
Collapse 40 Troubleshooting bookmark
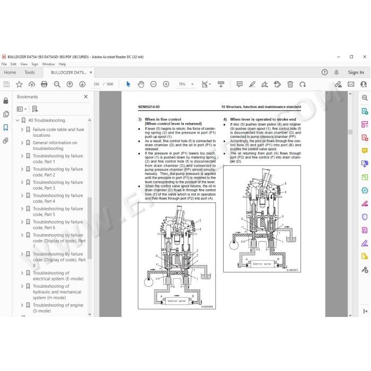point(17,120)
